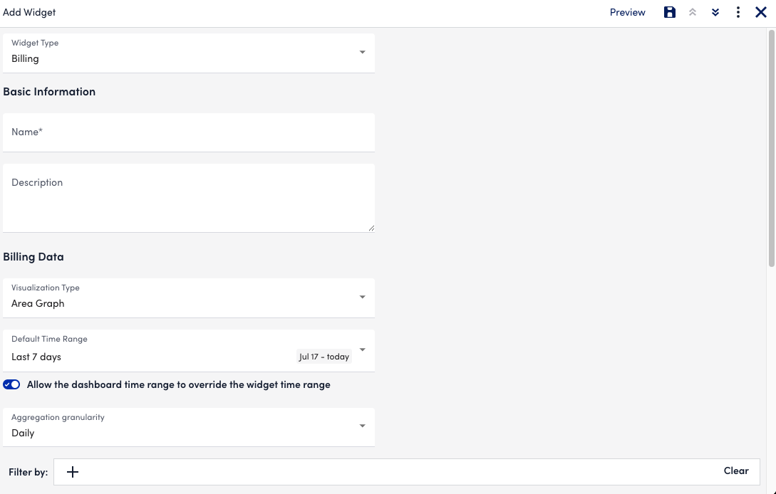Click the Daily aggregation granularity value
Image resolution: width=776 pixels, height=494 pixels.
[x=21, y=433]
